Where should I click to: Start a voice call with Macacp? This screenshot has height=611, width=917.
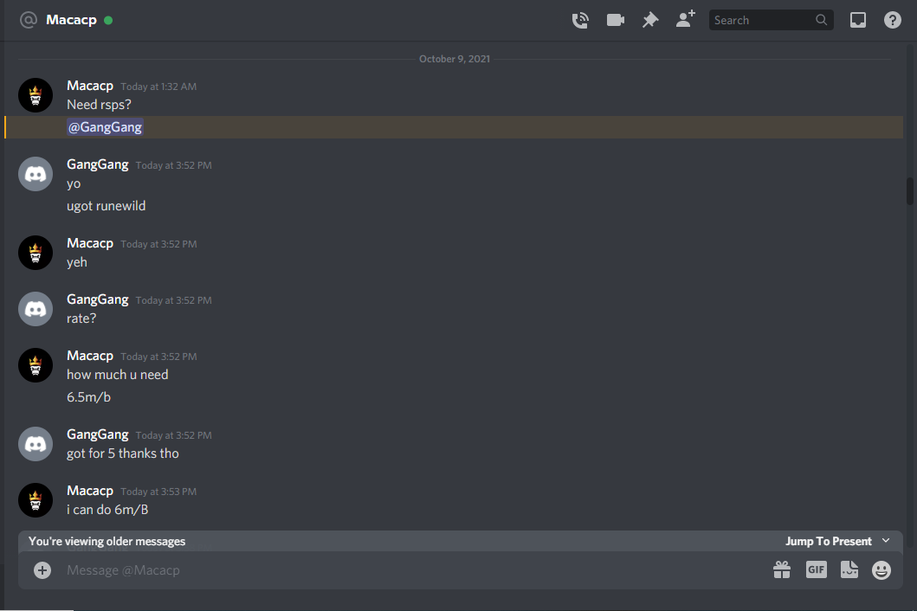tap(579, 21)
